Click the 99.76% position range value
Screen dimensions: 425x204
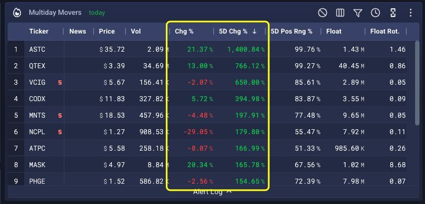[307, 49]
